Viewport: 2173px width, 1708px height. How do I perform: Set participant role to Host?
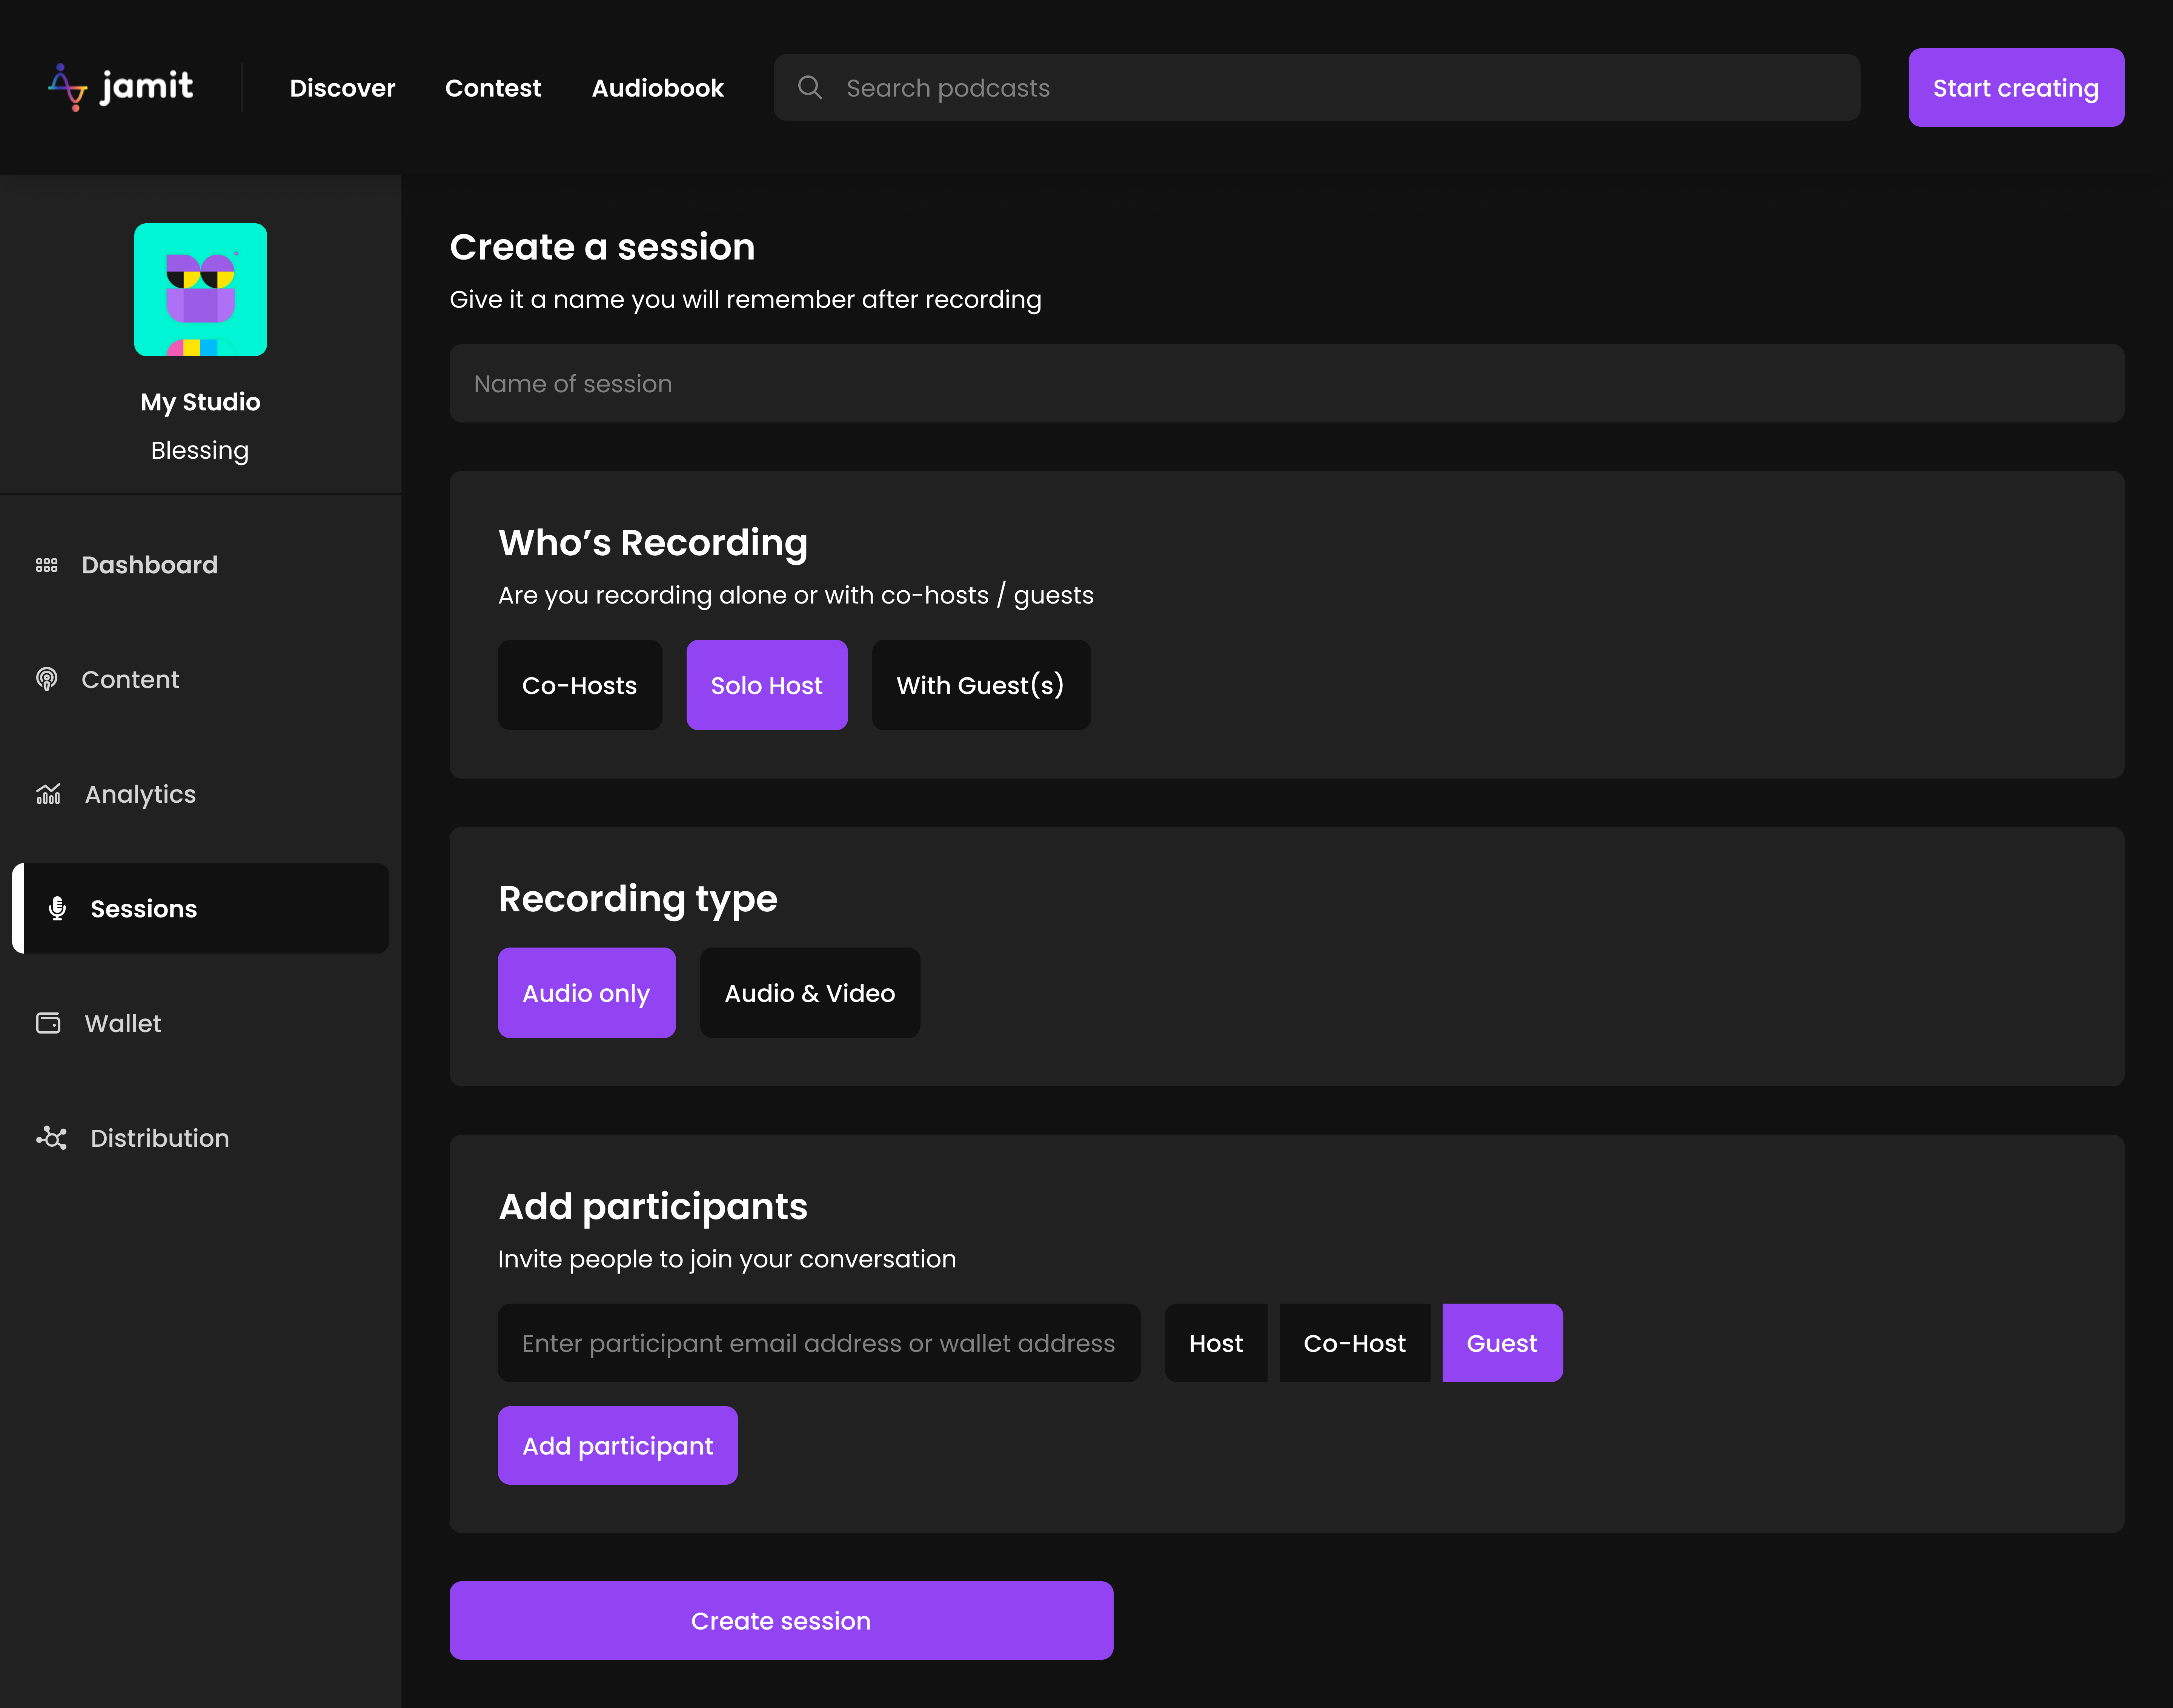(1215, 1343)
